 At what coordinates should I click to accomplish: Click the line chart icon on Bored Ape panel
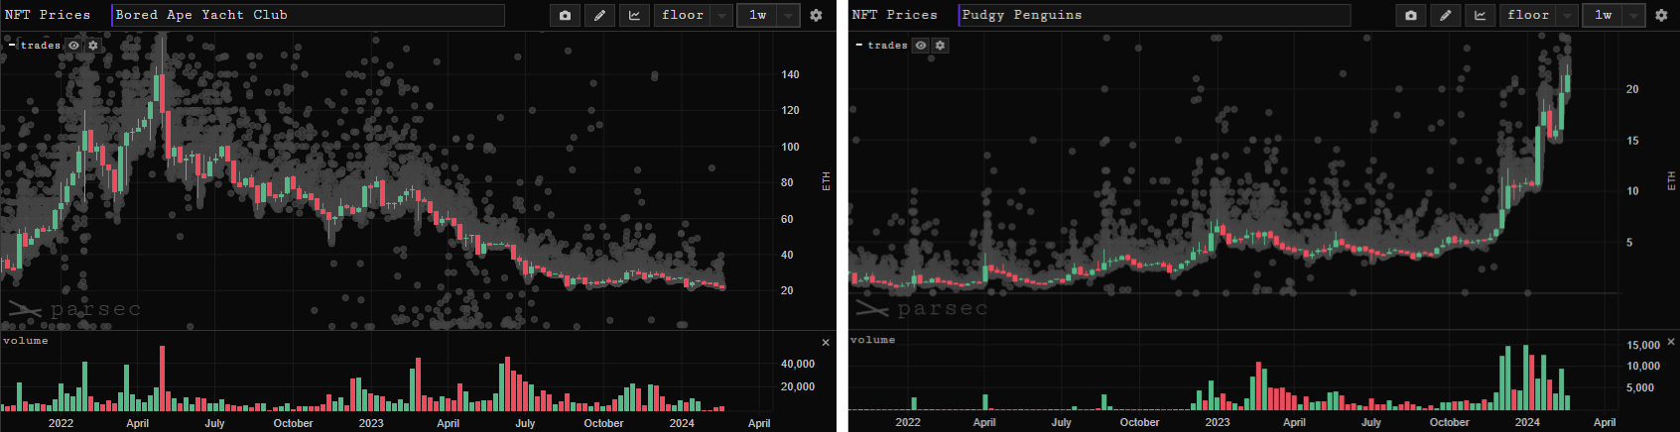tap(634, 15)
